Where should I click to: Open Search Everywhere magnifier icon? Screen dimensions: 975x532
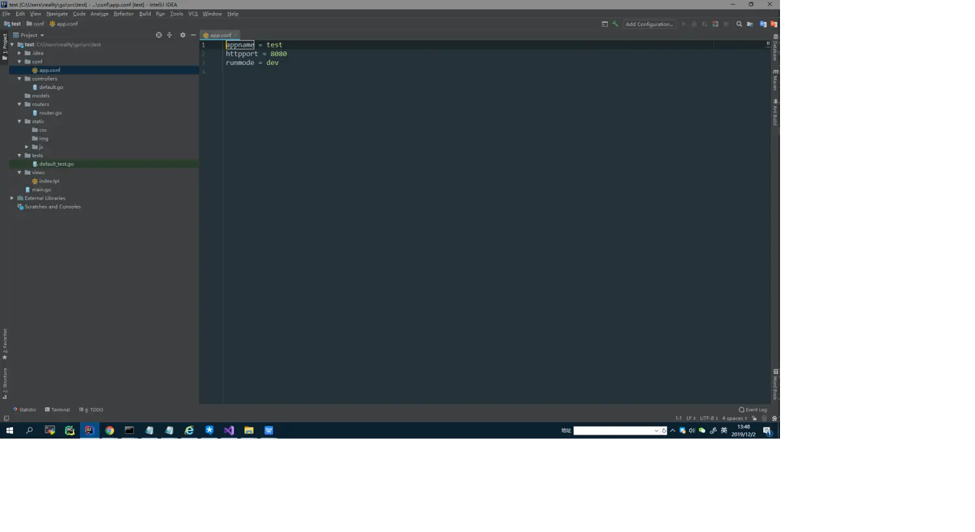point(739,24)
